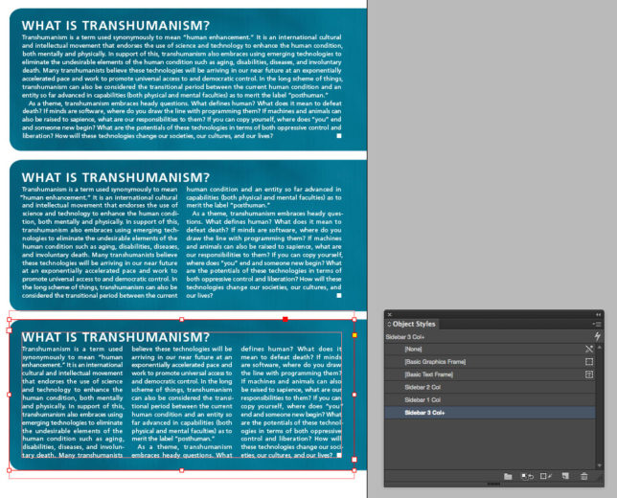Image resolution: width=617 pixels, height=498 pixels.
Task: Click the panel's bottom resize grip bar
Action: coord(493,485)
